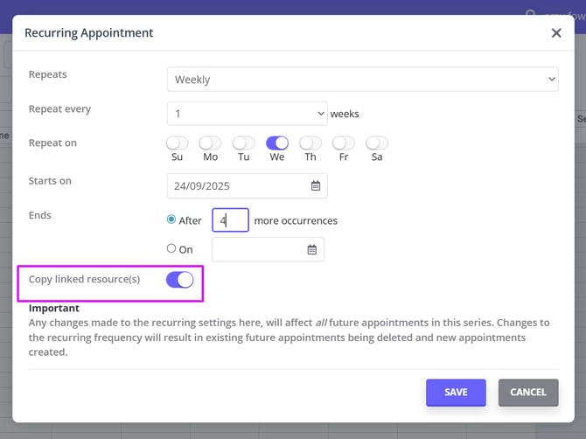Open calendar picker for Ends On date

pyautogui.click(x=311, y=250)
